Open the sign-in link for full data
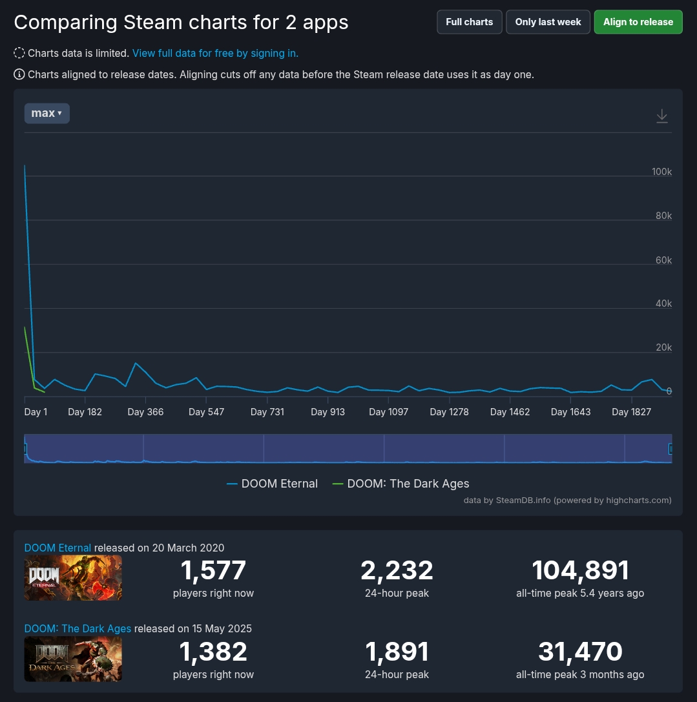697x702 pixels. (215, 53)
